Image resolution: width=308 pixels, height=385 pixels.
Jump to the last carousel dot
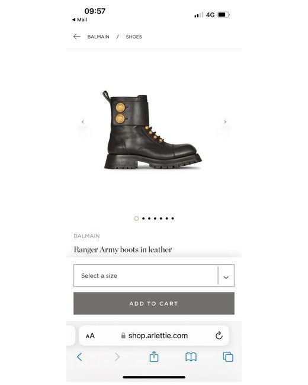point(173,219)
